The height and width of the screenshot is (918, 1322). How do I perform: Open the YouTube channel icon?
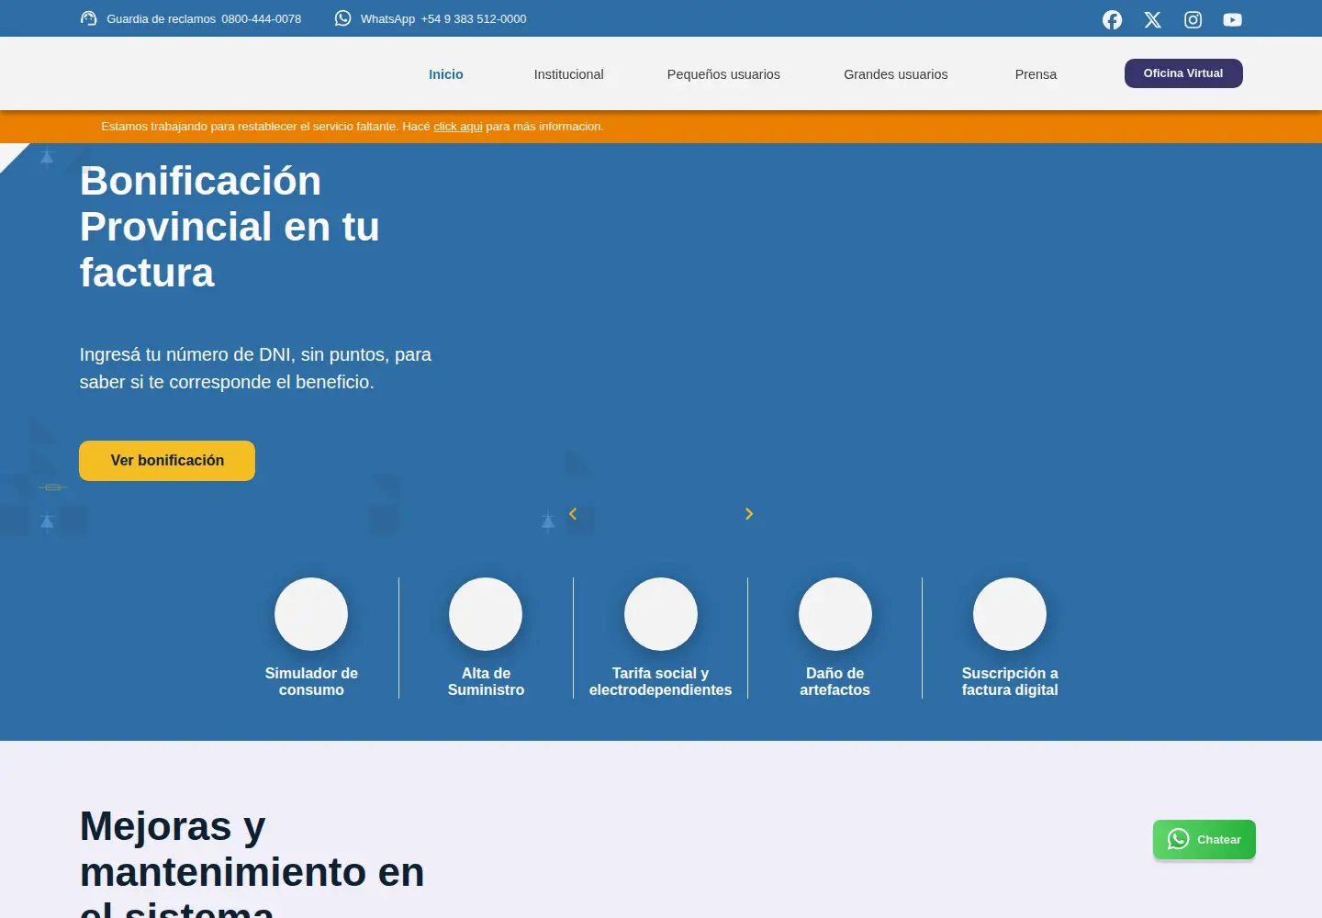(1232, 19)
